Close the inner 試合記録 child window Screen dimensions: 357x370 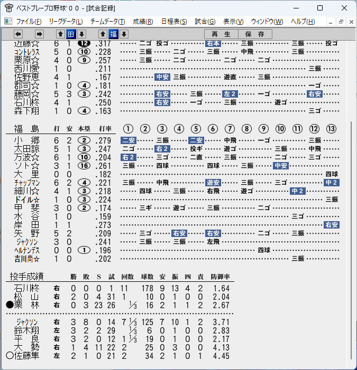(351, 22)
